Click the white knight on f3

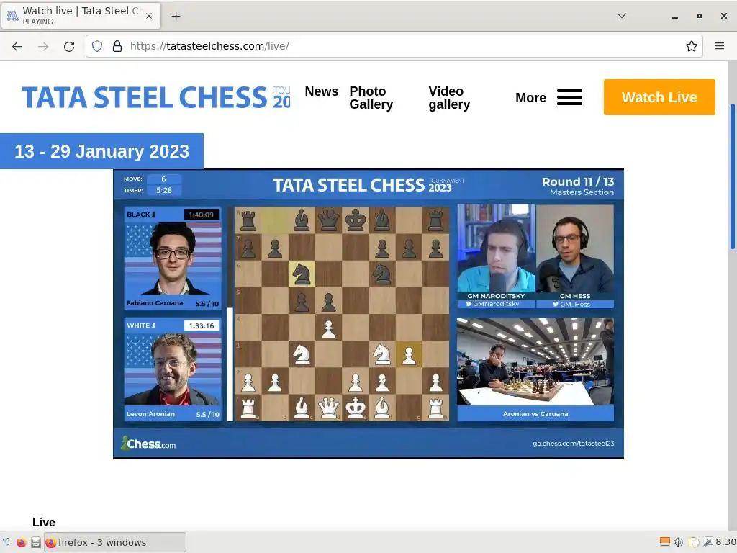(x=382, y=354)
